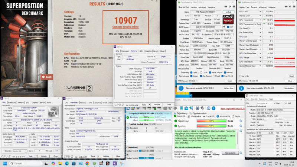The width and height of the screenshot is (297, 167).
Task: Click the Kondíció 100% gradient bar in overview
Action: pyautogui.click(x=211, y=126)
